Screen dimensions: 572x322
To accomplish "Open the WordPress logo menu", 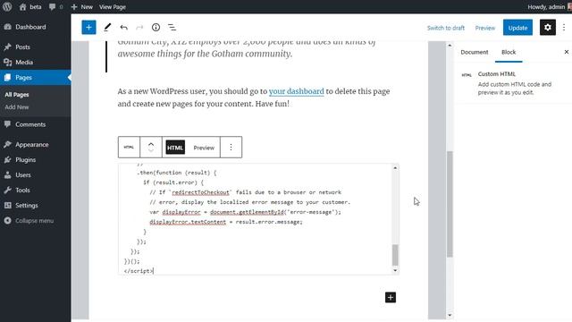I will pyautogui.click(x=7, y=6).
